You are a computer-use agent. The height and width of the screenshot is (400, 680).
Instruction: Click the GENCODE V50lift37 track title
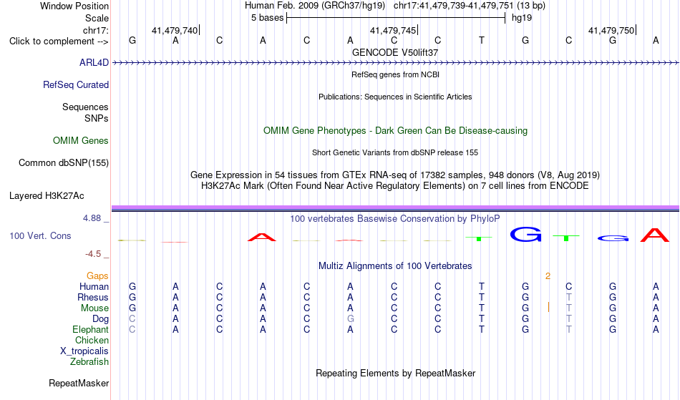(395, 52)
